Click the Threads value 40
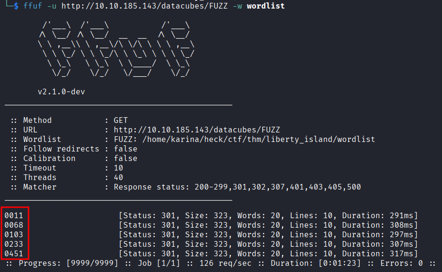 [x=118, y=178]
